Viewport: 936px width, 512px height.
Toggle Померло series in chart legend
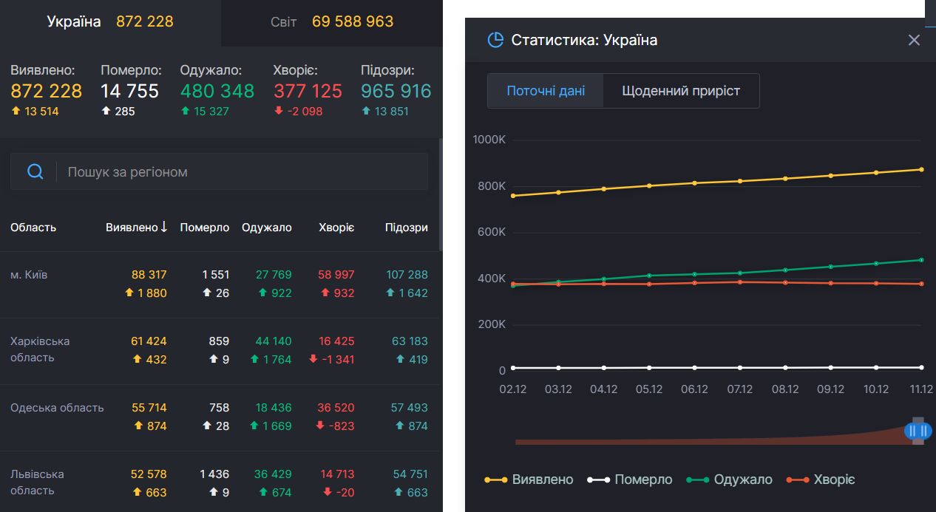[x=630, y=479]
